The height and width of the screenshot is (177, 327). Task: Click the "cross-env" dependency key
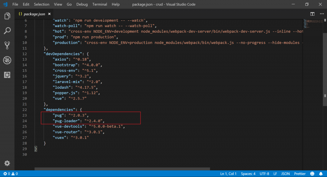[65, 70]
